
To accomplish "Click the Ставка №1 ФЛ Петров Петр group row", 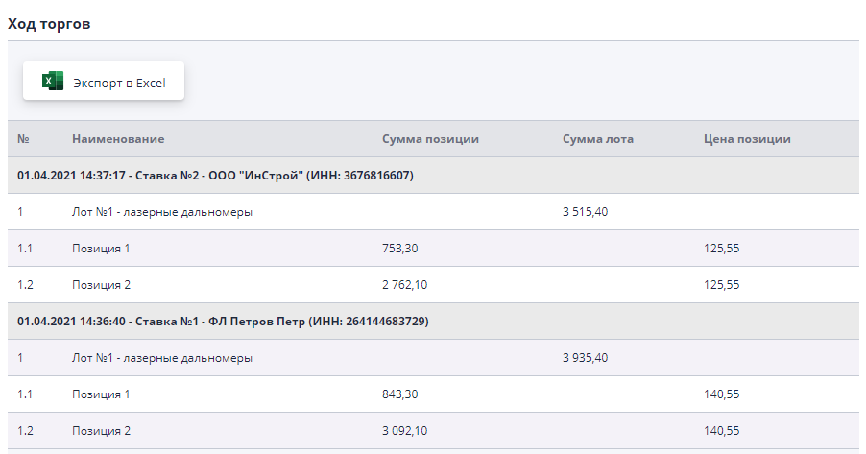I will (x=223, y=322).
